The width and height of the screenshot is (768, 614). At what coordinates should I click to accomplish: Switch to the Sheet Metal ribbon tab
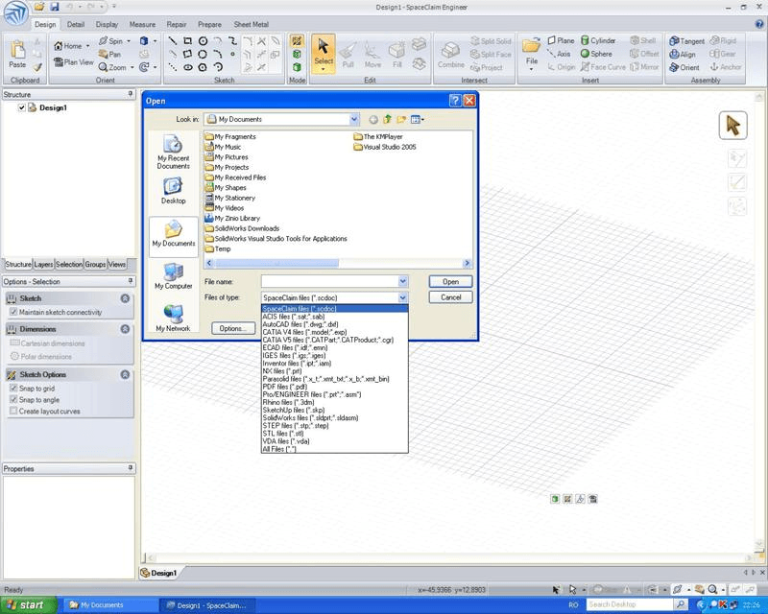coord(251,24)
